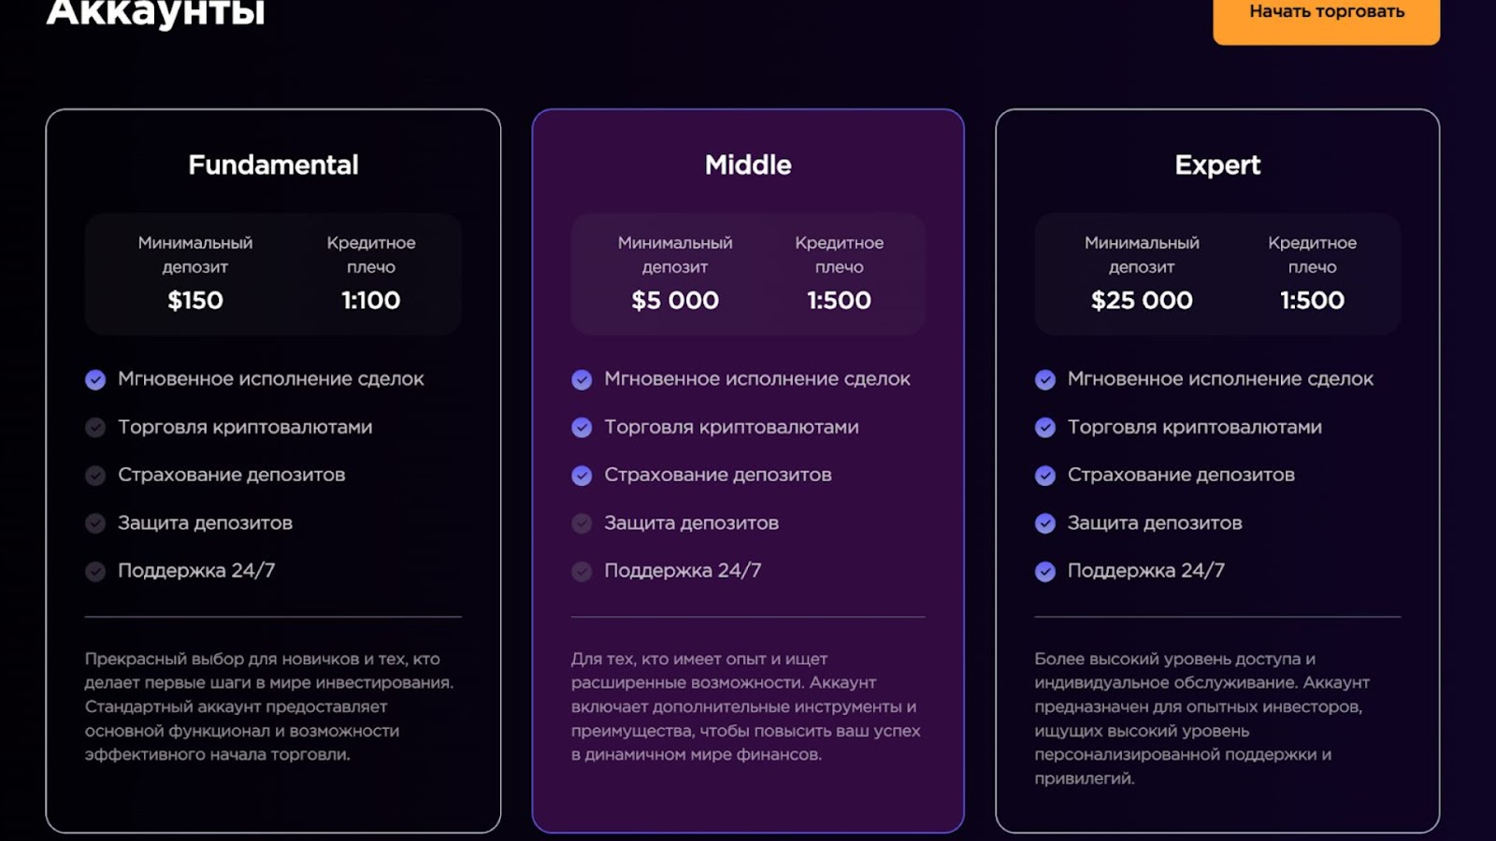This screenshot has width=1496, height=841.
Task: Click the $150 minimum deposit amount
Action: pos(195,300)
